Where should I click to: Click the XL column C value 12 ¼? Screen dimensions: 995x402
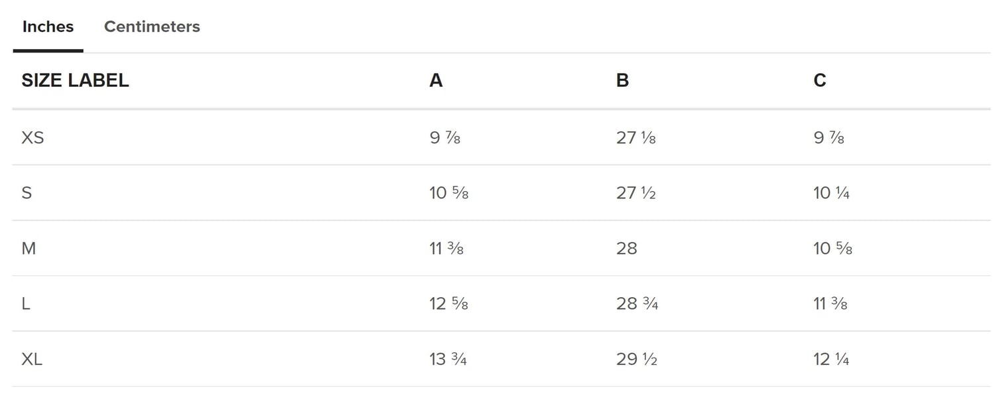coord(831,360)
